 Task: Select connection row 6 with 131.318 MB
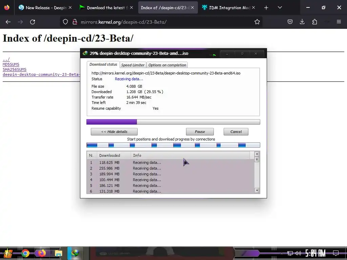[170, 191]
